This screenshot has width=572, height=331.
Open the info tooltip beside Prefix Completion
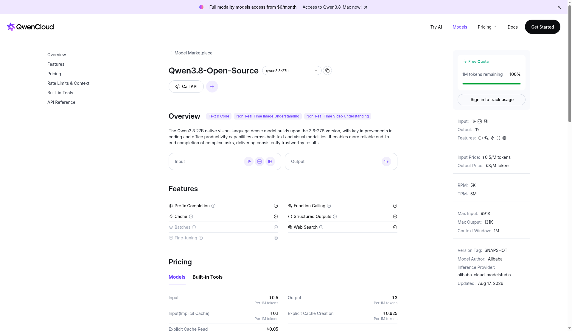[213, 206]
